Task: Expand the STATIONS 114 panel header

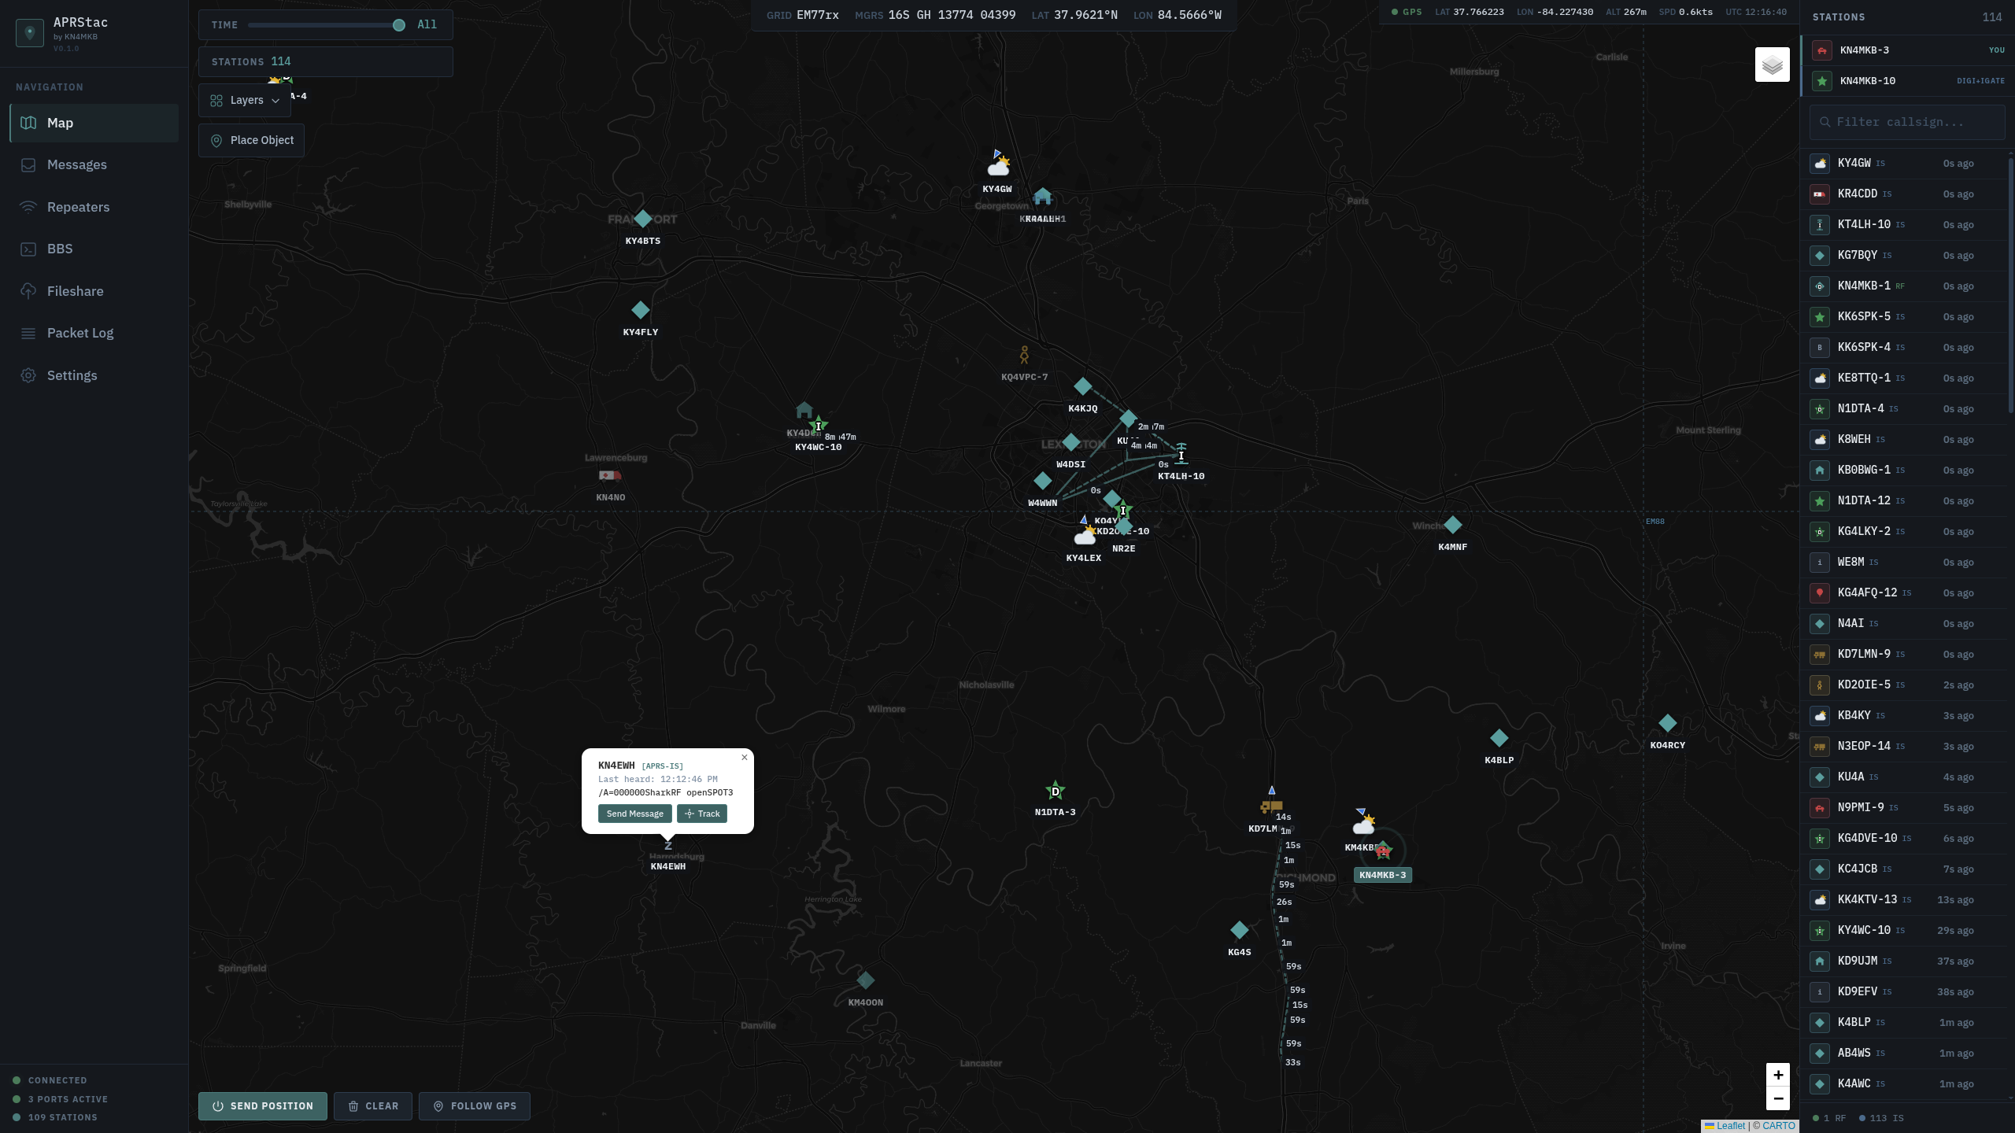Action: 326,61
